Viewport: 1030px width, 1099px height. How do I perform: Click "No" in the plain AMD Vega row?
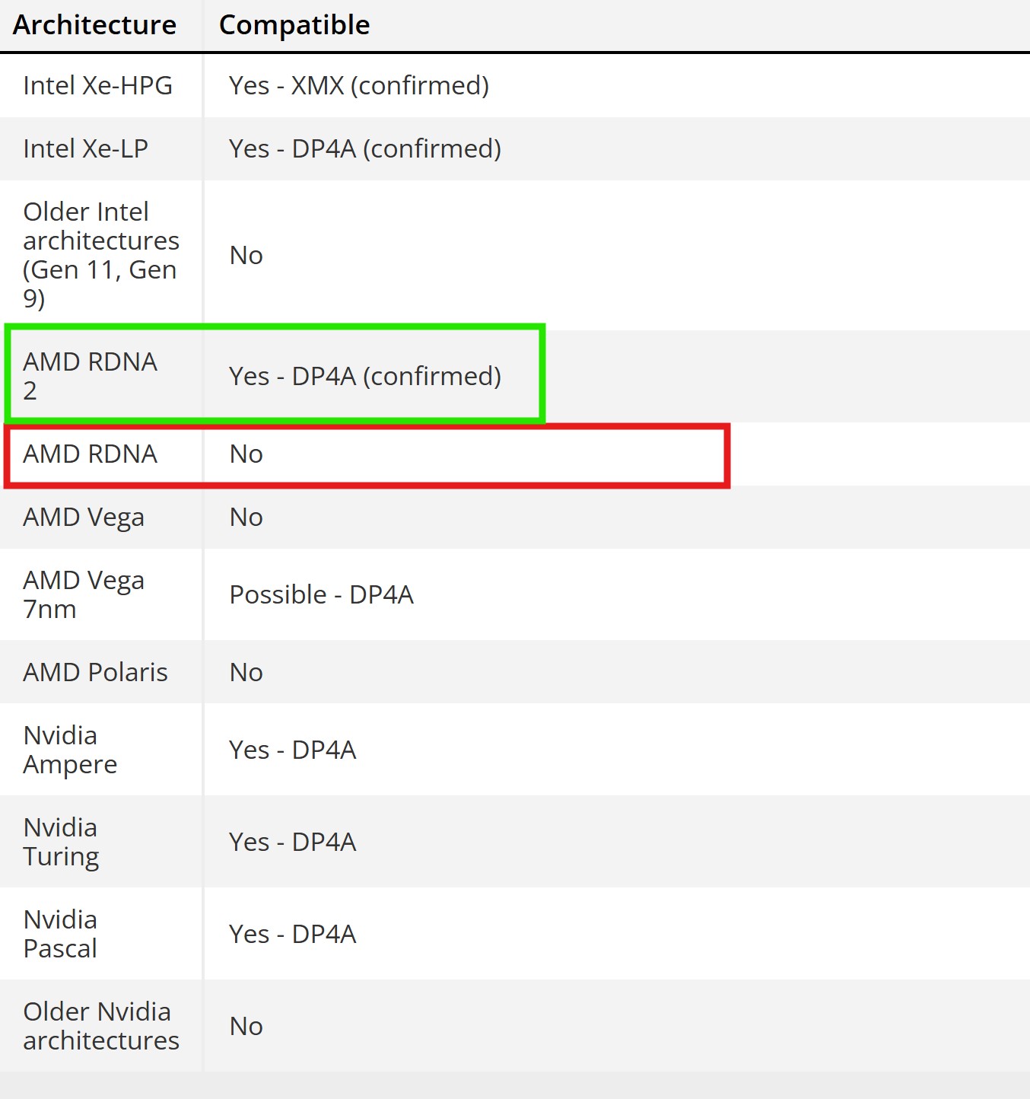click(246, 518)
